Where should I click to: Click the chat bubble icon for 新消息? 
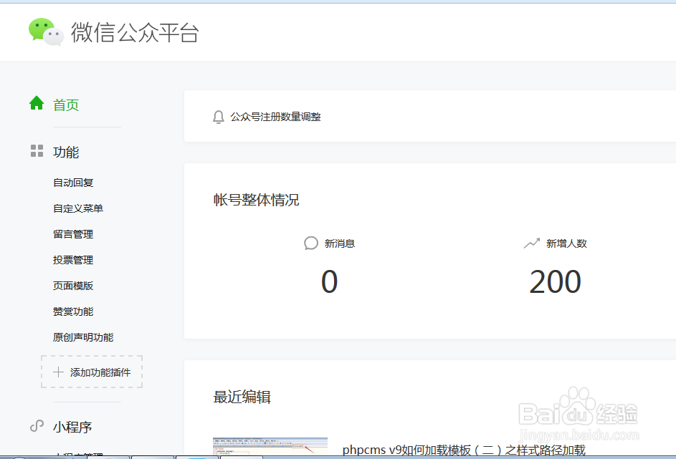[311, 243]
